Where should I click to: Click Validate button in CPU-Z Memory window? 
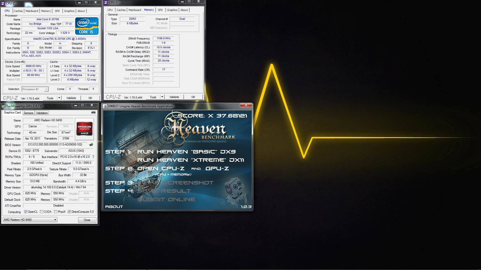(174, 97)
